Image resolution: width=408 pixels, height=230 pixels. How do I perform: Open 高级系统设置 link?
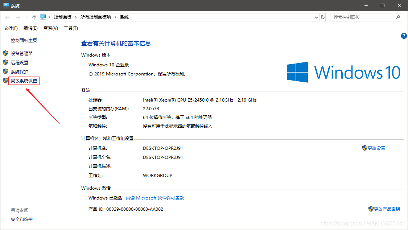(x=24, y=81)
